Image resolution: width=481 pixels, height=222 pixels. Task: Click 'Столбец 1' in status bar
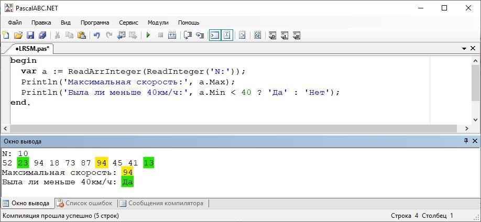point(438,216)
